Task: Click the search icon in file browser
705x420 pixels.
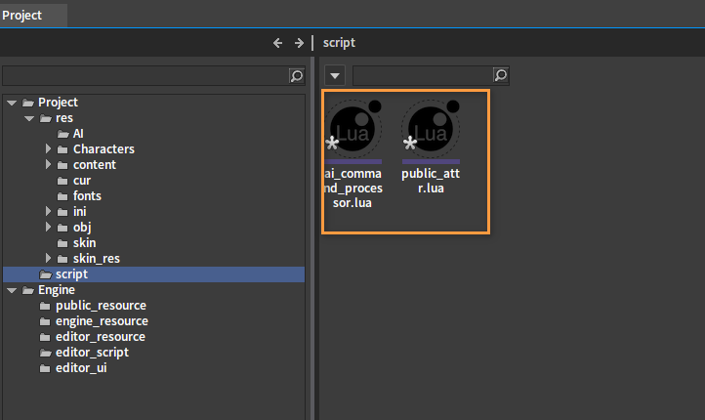Action: click(501, 75)
